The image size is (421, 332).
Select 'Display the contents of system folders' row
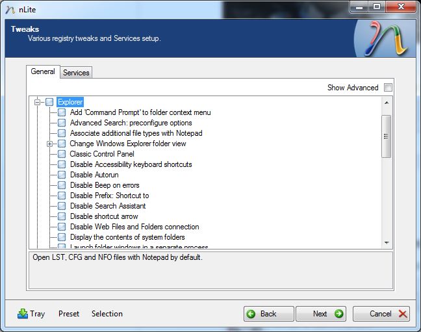point(127,237)
